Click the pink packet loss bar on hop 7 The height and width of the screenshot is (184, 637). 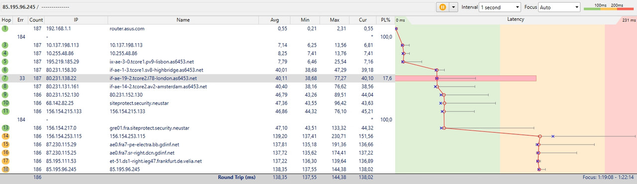coord(465,78)
